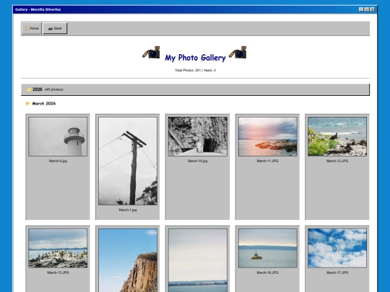This screenshot has width=390, height=292.
Task: Open the clouds photo March-17.JPG
Action: (337, 248)
